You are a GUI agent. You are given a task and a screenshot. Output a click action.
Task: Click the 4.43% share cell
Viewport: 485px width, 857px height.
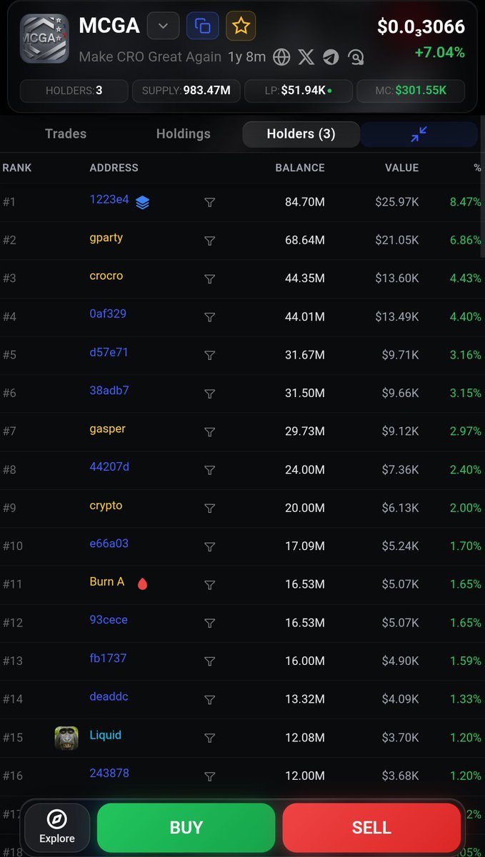466,279
